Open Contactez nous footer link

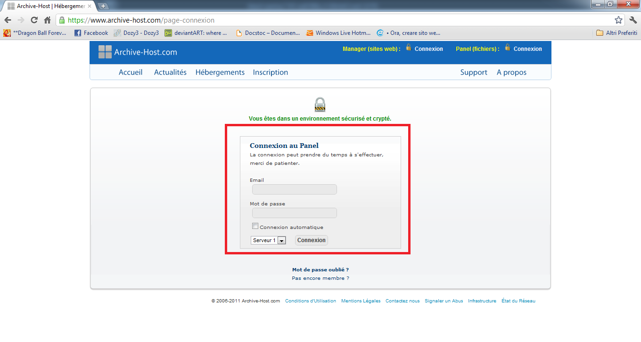point(403,301)
